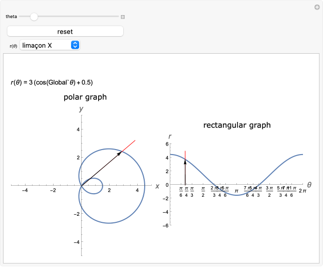Viewport: 323px width, 267px height.
Task: Click the x axis label on polar graph
Action: pyautogui.click(x=157, y=186)
